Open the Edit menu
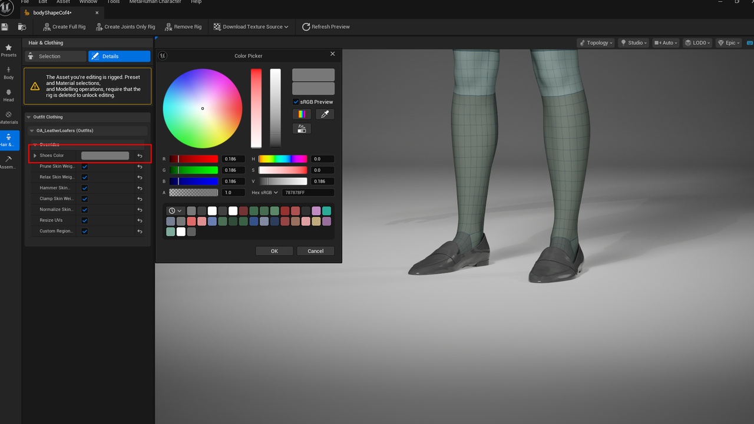 (42, 2)
